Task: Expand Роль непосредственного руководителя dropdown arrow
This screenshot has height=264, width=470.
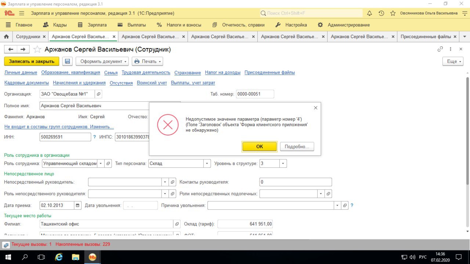Action: pos(165,194)
